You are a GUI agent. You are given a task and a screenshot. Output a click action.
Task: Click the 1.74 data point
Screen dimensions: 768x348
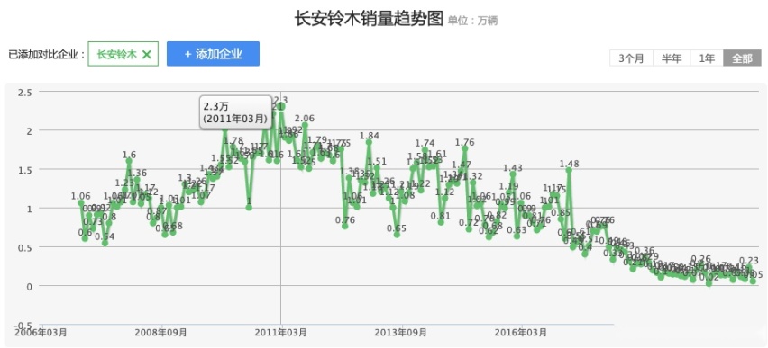pyautogui.click(x=425, y=150)
